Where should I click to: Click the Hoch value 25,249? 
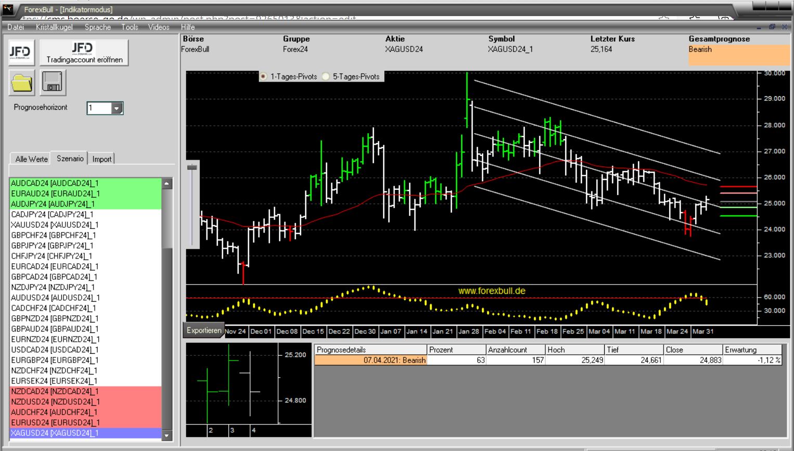[575, 360]
